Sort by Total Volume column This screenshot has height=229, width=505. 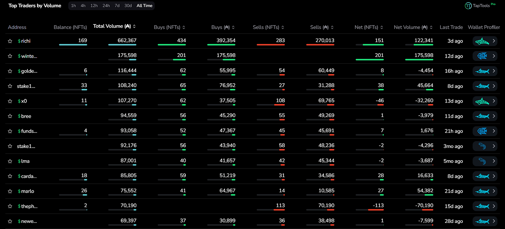pos(114,26)
